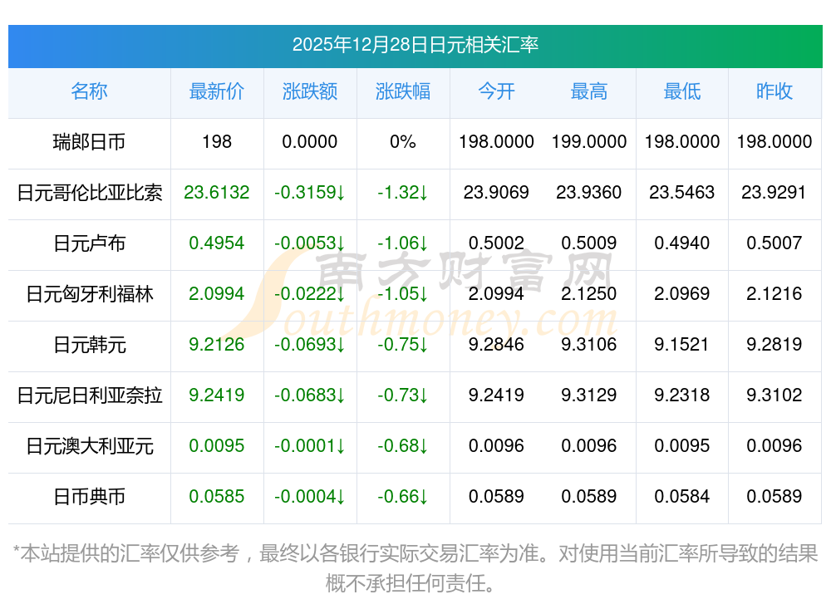This screenshot has height=609, width=831.
Task: Click the 日元哥伦比亚比索 row name
Action: (89, 193)
